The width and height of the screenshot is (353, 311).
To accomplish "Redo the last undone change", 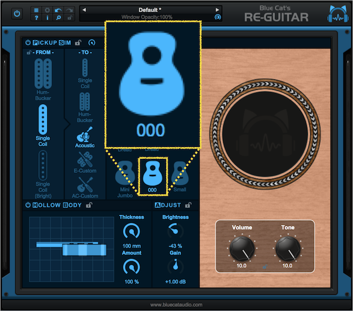I will 70,10.
